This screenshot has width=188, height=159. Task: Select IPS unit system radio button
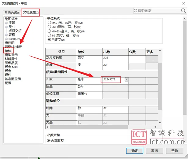[49, 35]
